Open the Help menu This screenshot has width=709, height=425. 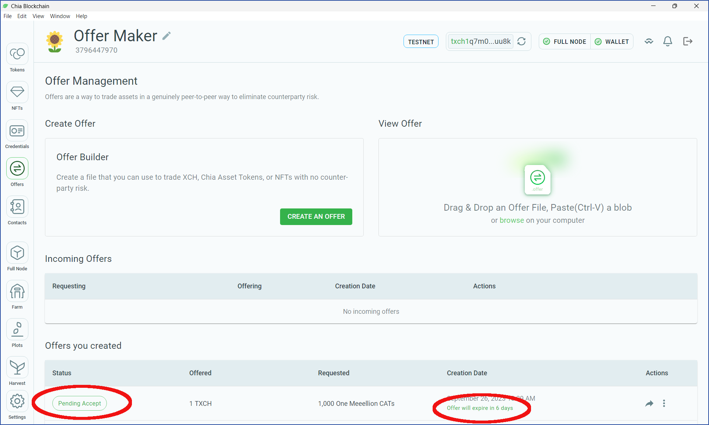[x=81, y=16]
